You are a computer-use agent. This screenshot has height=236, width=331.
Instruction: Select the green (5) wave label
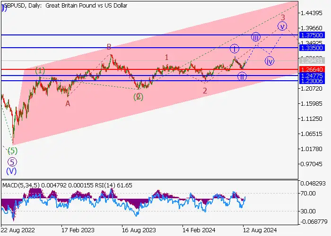12,151
